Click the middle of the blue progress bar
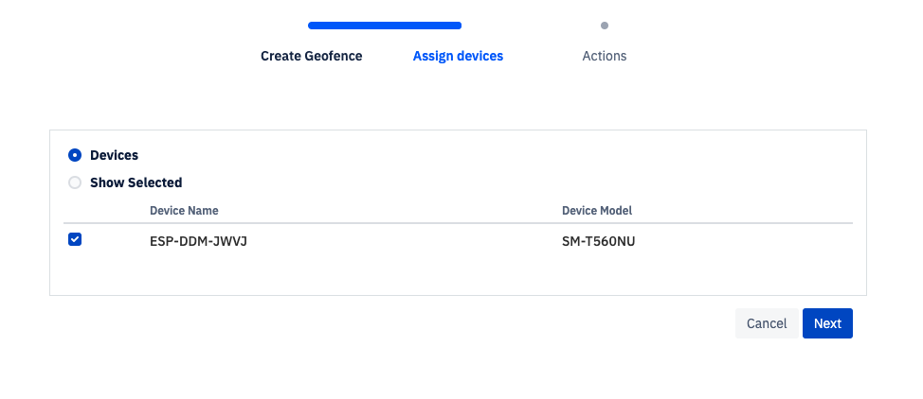This screenshot has height=399, width=923. pos(385,26)
